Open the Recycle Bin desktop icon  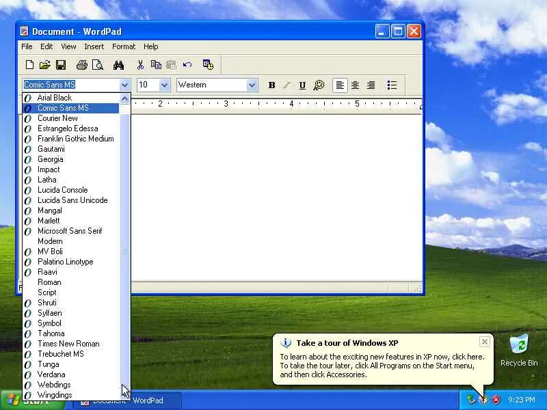click(x=519, y=350)
